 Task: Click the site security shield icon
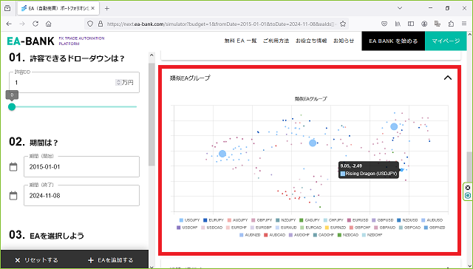click(x=90, y=24)
